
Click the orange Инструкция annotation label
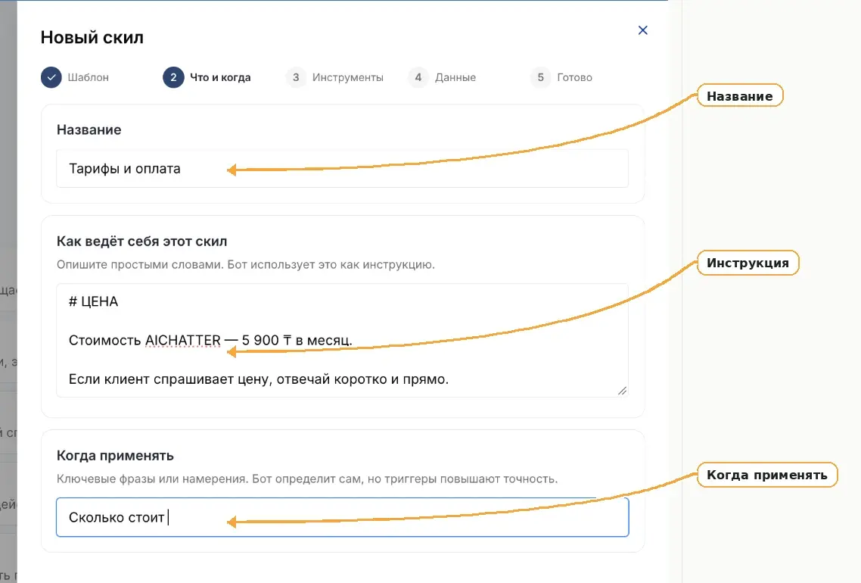pyautogui.click(x=748, y=263)
